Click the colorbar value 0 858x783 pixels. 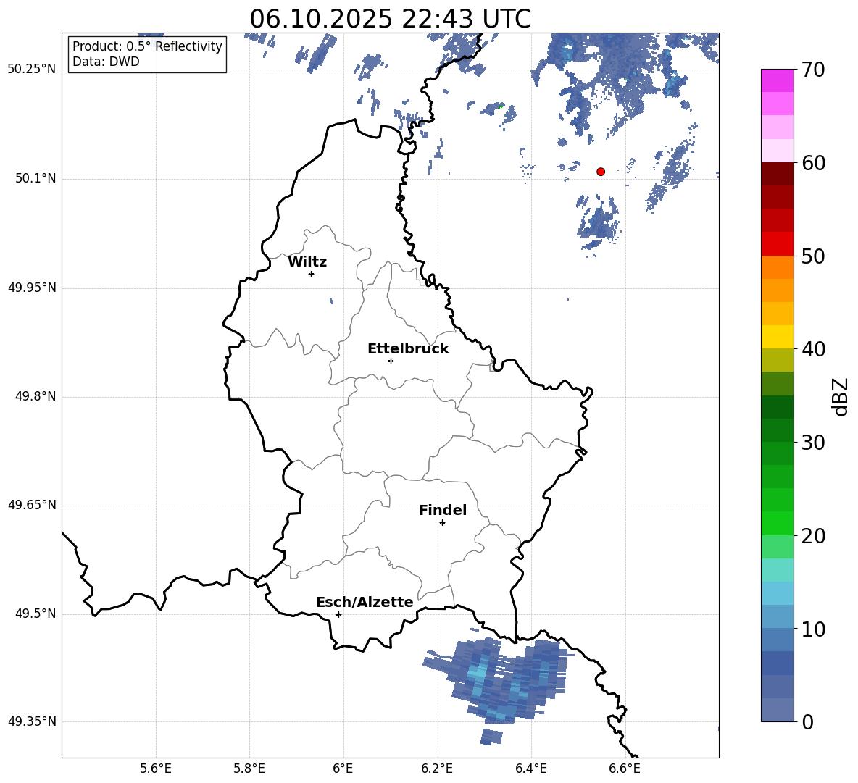tap(807, 721)
